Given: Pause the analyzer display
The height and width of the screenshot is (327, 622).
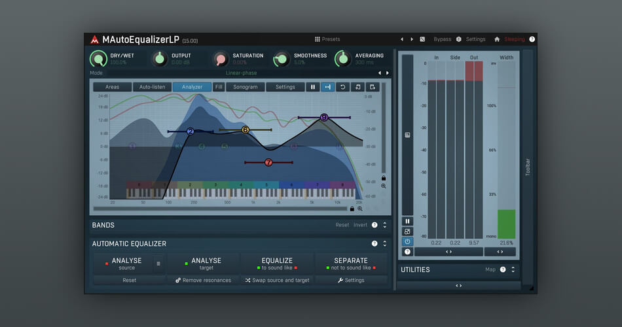Looking at the screenshot, I should 312,87.
